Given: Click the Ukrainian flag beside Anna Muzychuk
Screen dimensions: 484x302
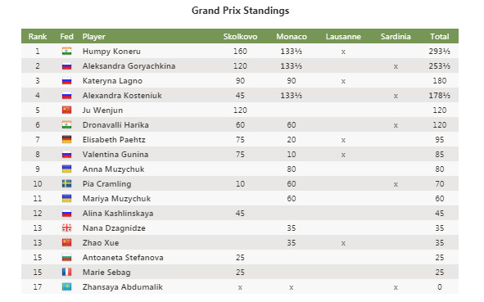Looking at the screenshot, I should click(66, 169).
